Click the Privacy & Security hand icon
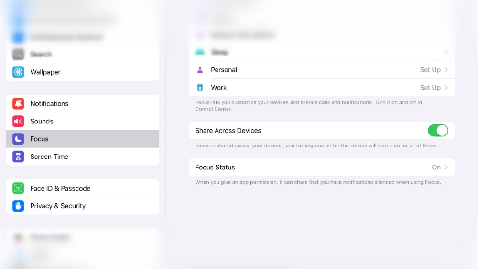This screenshot has height=269, width=478. coord(18,206)
